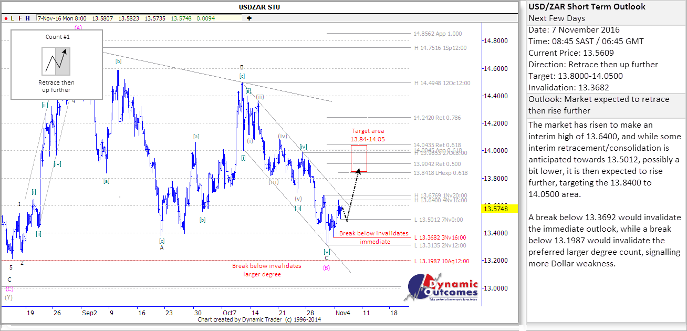Click the Sep2 date on the time axis
Screen dimensions: 687x331
click(89, 313)
